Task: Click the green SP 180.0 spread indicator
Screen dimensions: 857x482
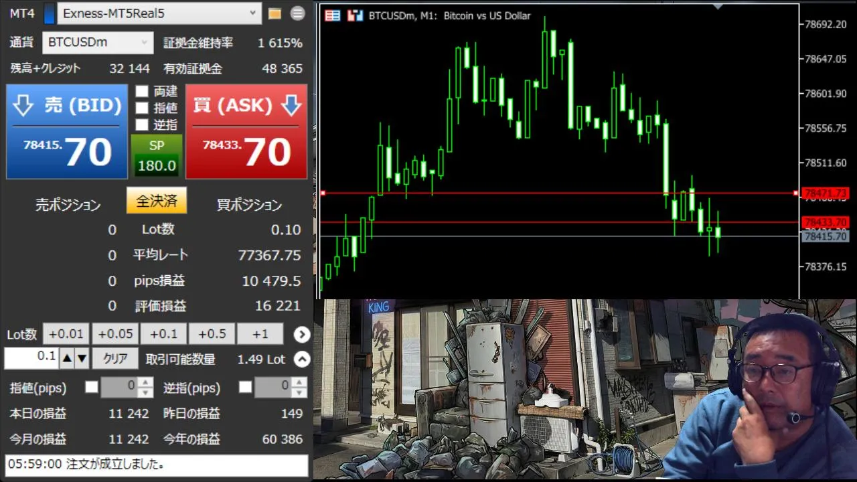Action: 156,156
